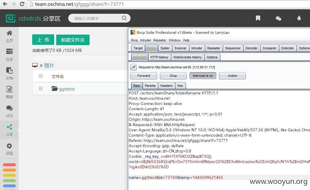The image size is (310, 190).
Task: Switch to the Proxy tab
Action: [x=151, y=48]
